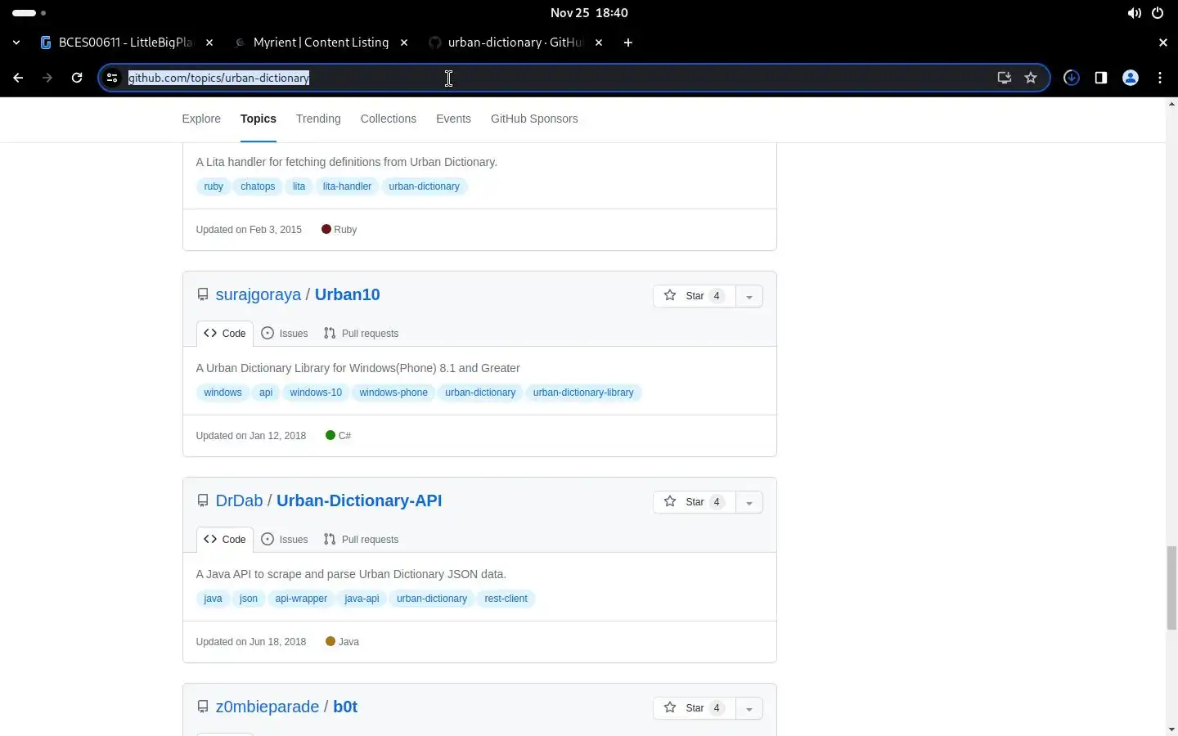The width and height of the screenshot is (1178, 736).
Task: Open browser downloads icon
Action: (x=1072, y=78)
